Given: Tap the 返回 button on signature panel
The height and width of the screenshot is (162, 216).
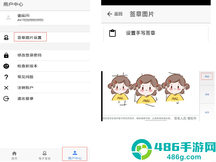Looking at the screenshot, I should pos(207,112).
